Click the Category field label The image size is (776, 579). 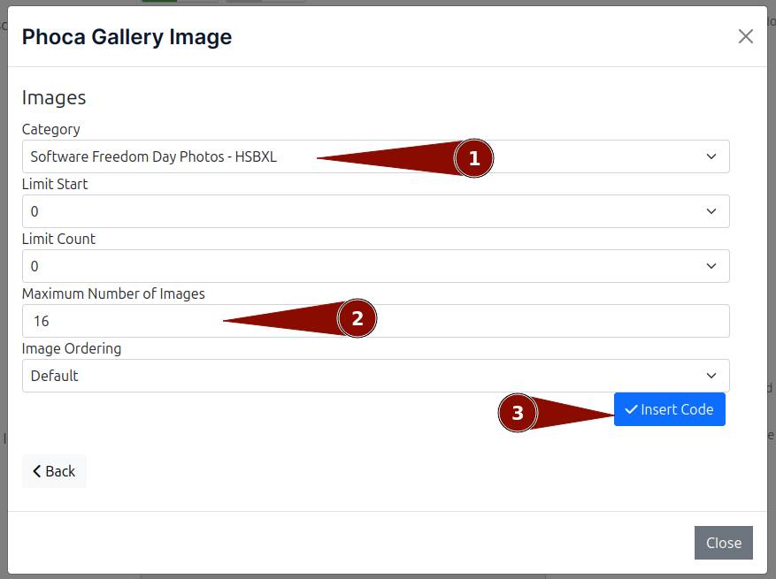coord(51,129)
